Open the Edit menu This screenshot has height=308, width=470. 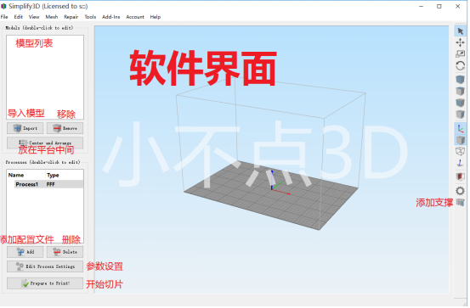19,17
